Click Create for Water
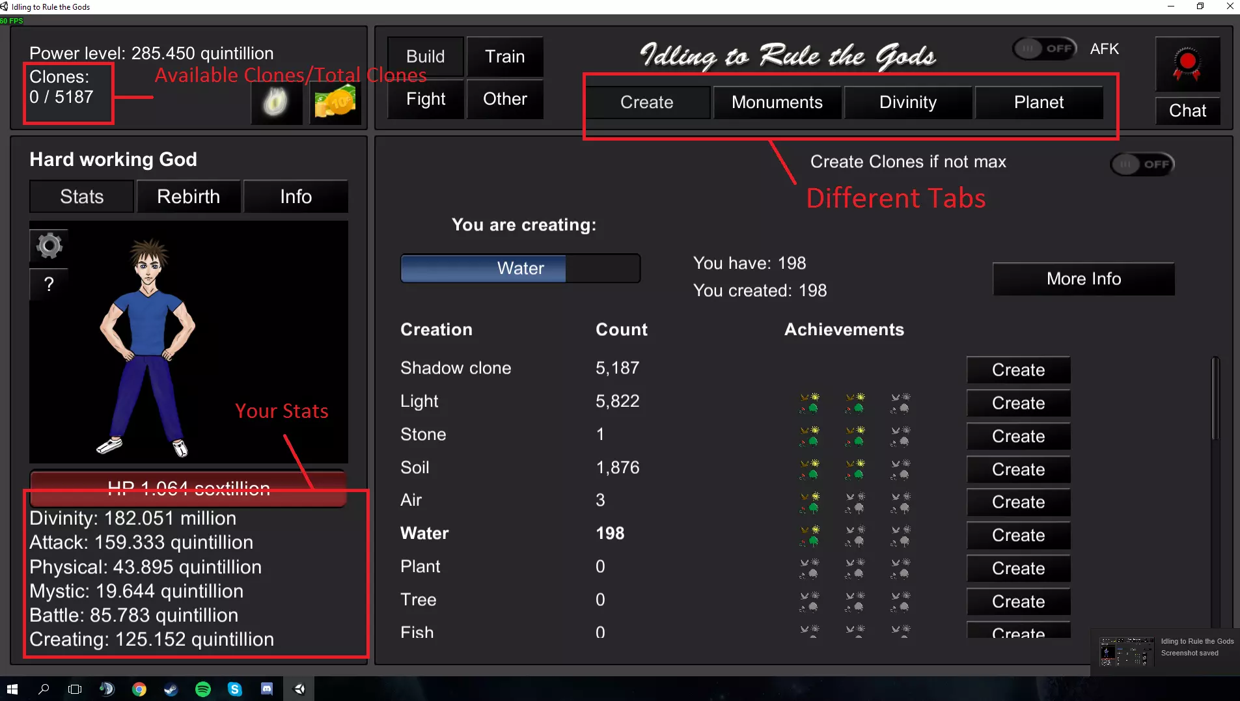 coord(1019,535)
